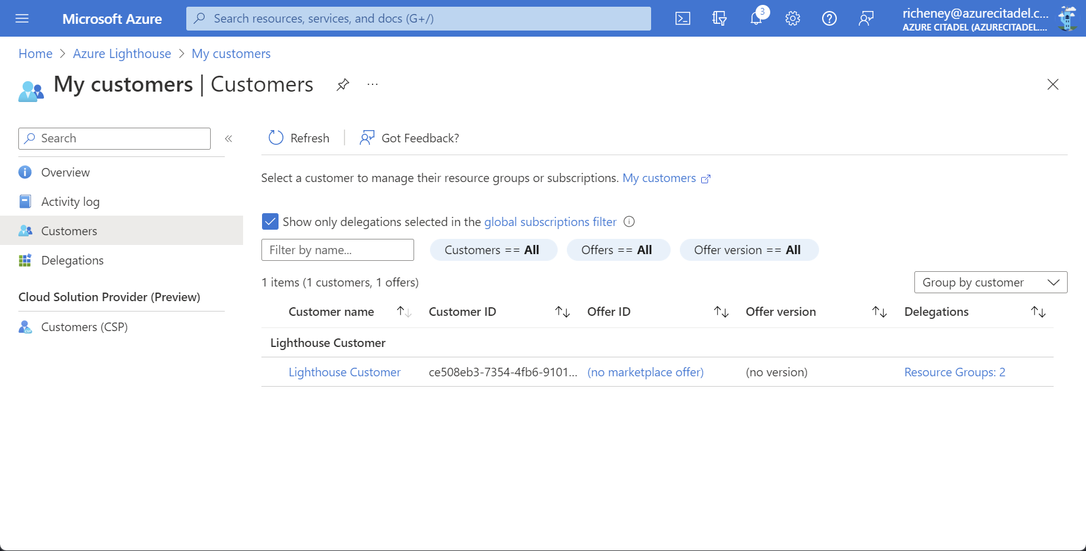Open the Offer version == All filter

[x=748, y=250]
